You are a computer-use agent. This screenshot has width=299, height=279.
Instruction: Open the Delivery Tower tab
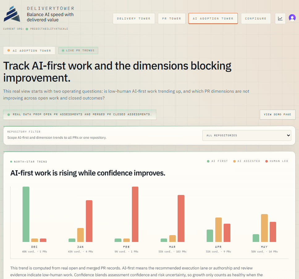134,19
